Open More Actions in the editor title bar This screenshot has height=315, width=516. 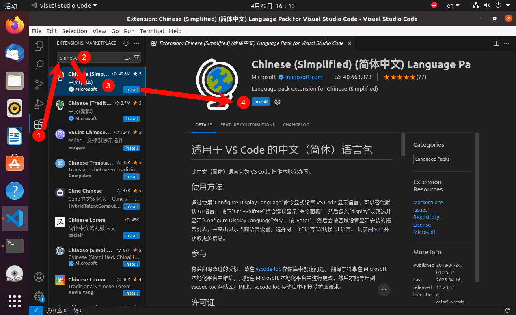click(x=507, y=43)
